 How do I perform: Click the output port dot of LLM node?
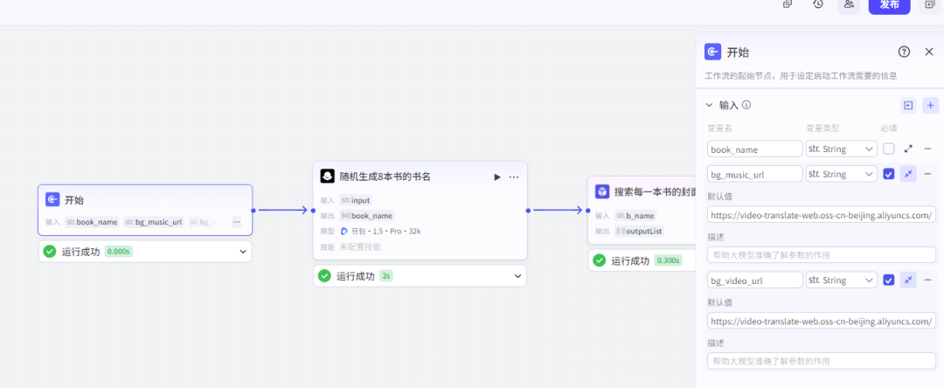pos(528,211)
